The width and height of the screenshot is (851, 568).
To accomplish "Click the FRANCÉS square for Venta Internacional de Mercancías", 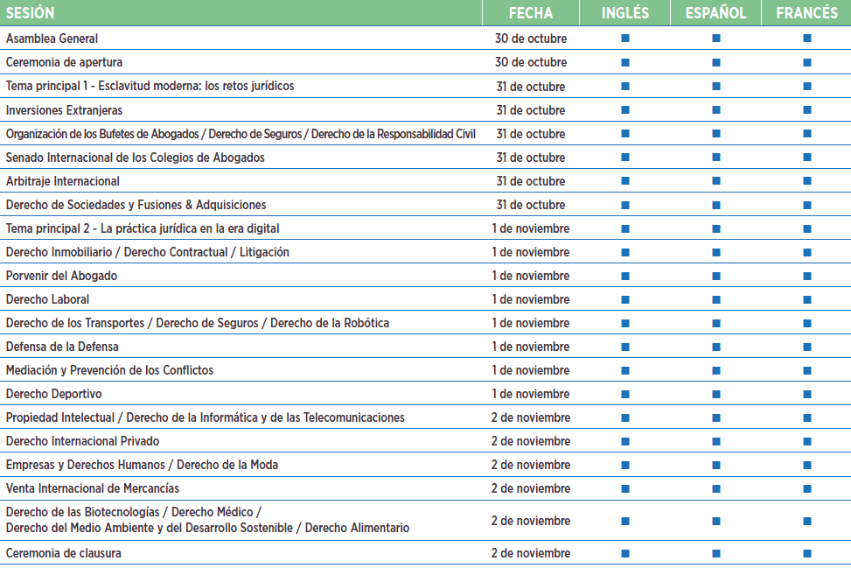I will coord(807,488).
